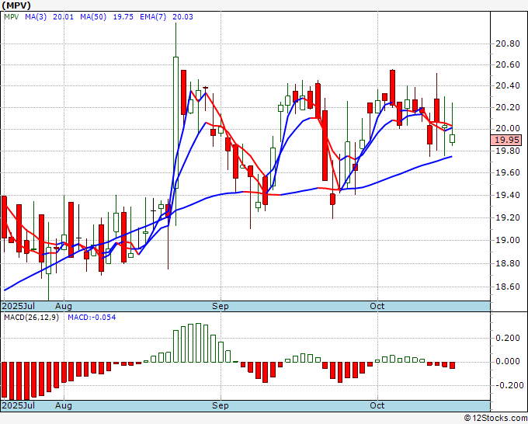
Task: Click the 18.80 price axis label
Action: (508, 263)
